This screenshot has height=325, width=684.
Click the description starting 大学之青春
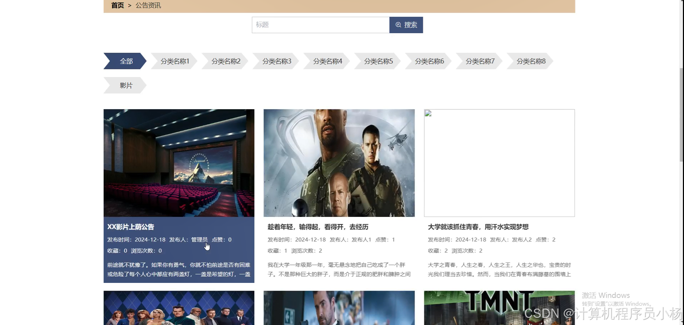[x=499, y=270]
